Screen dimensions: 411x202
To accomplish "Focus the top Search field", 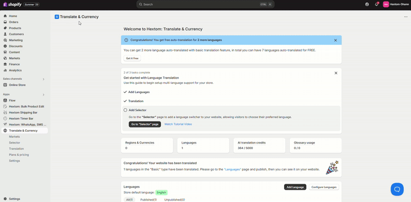I will [205, 5].
